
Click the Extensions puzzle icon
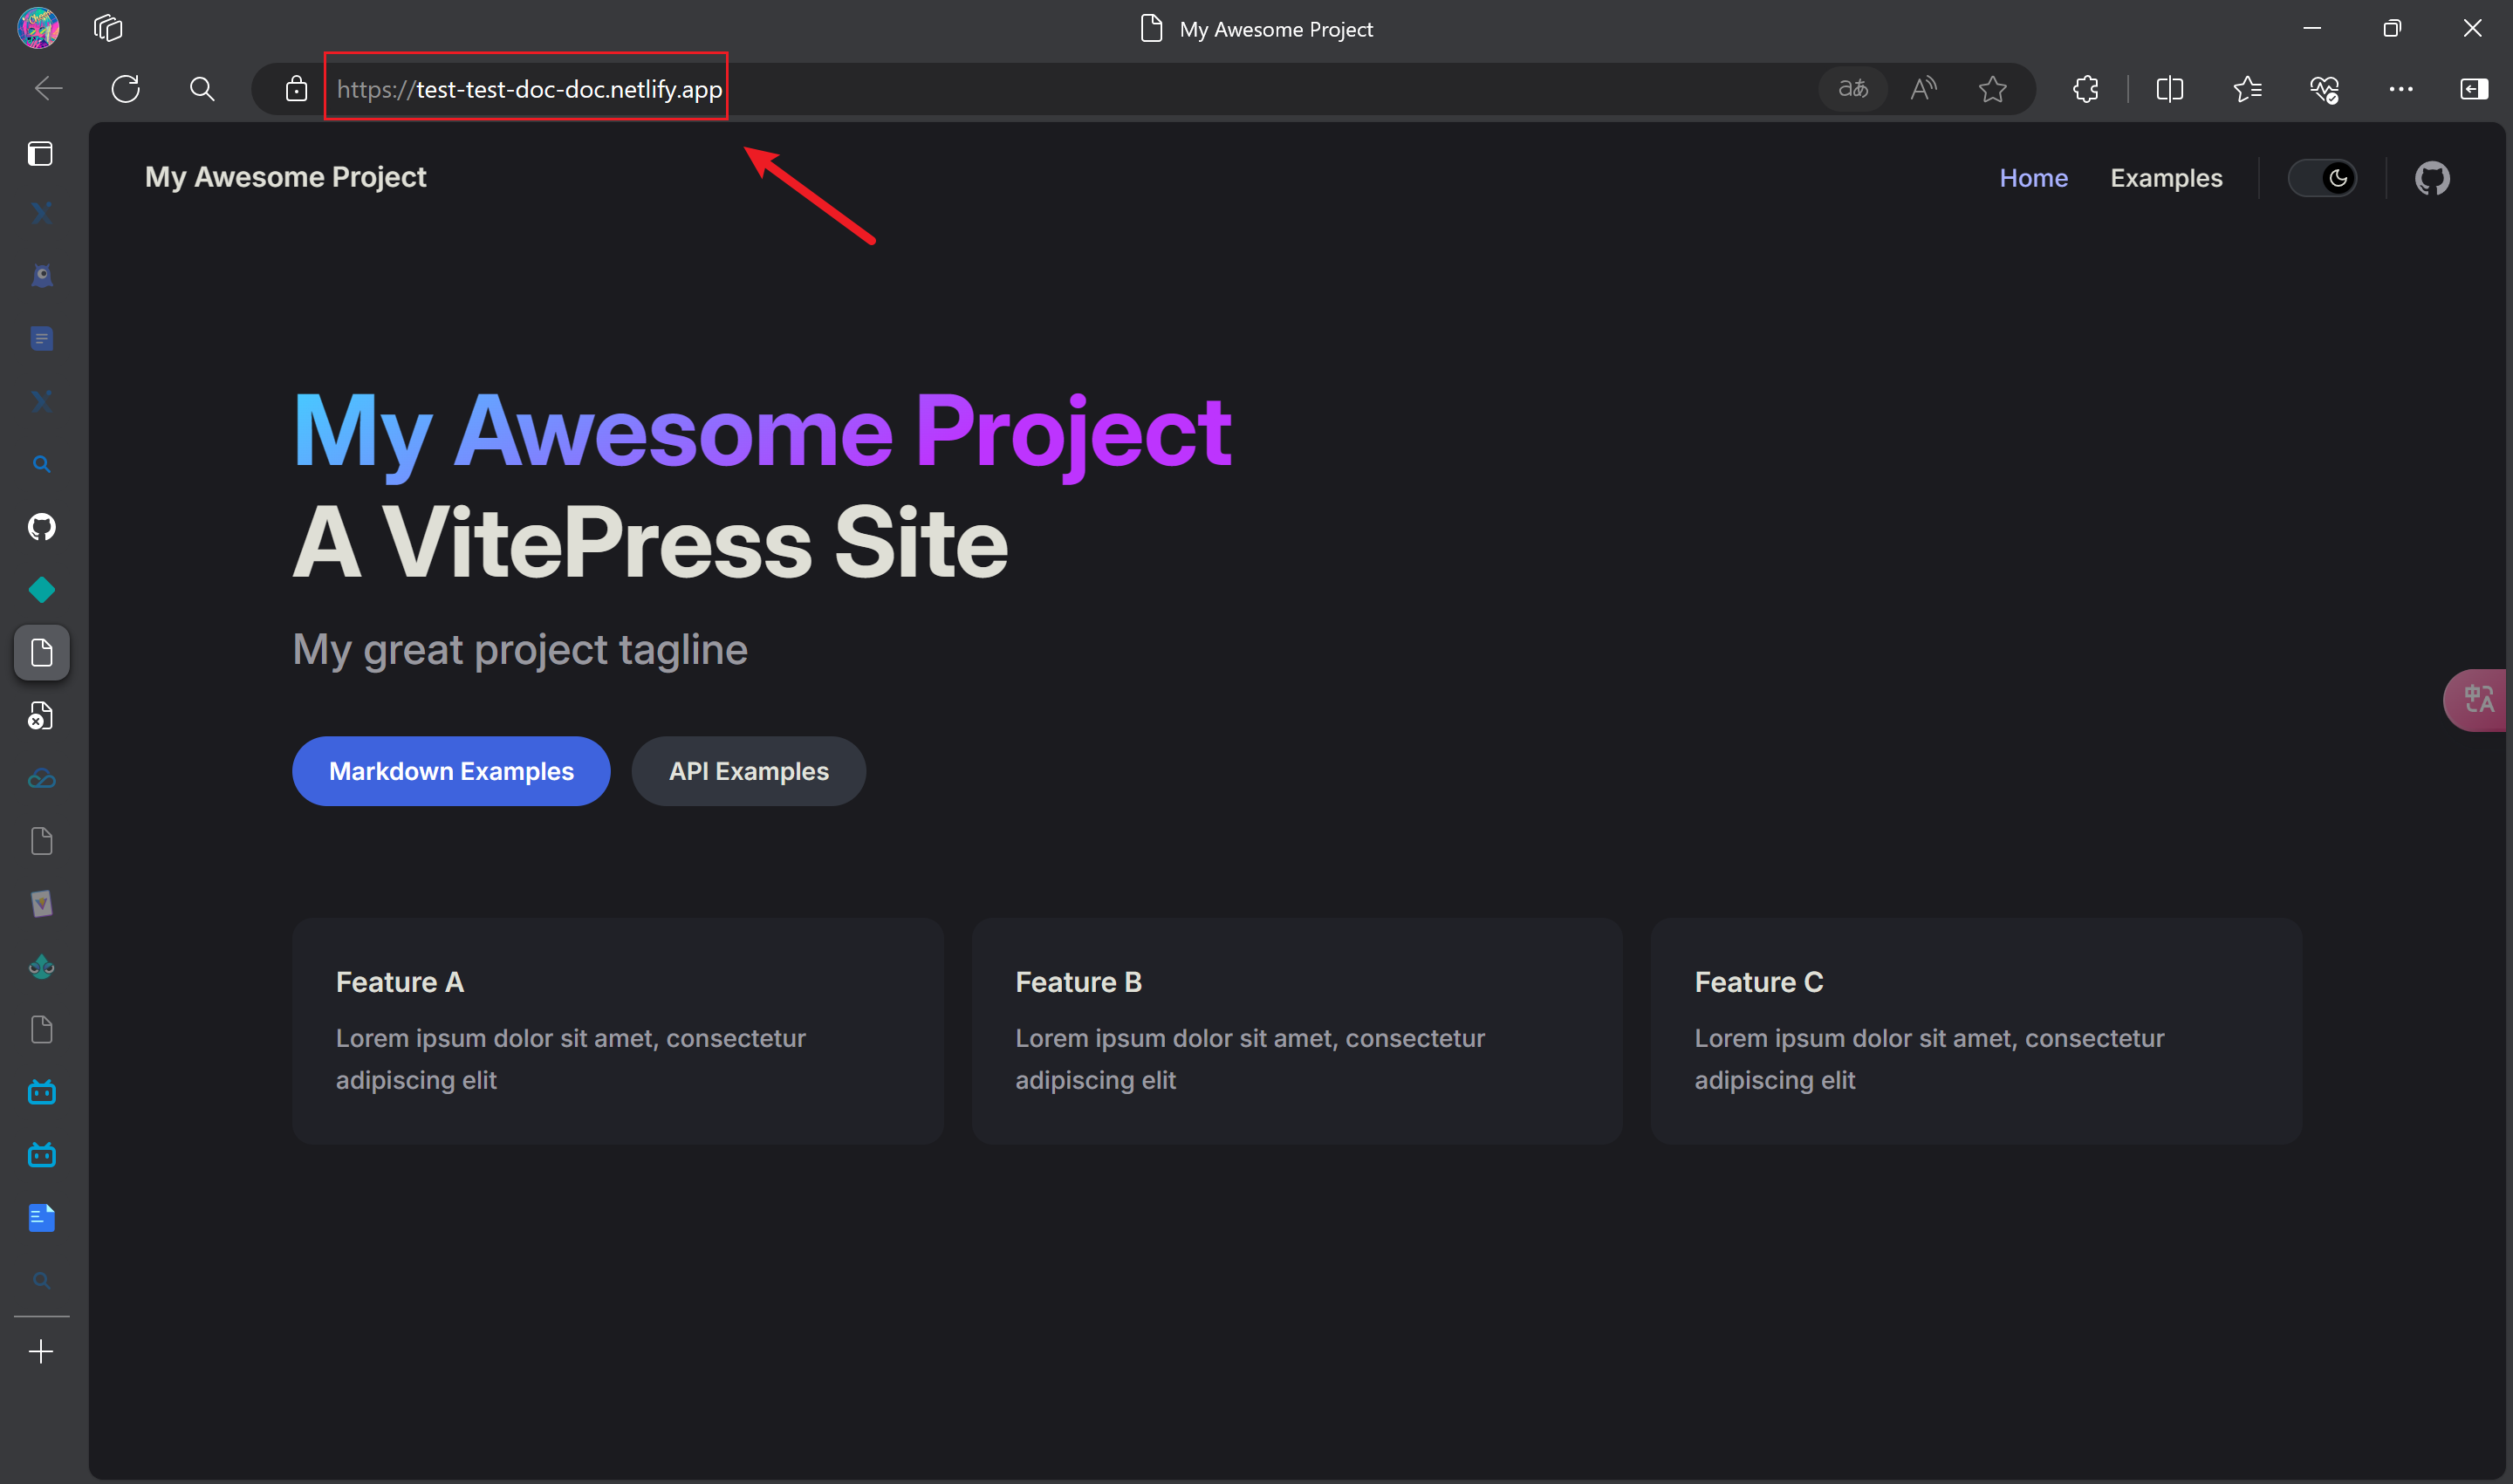tap(2086, 89)
